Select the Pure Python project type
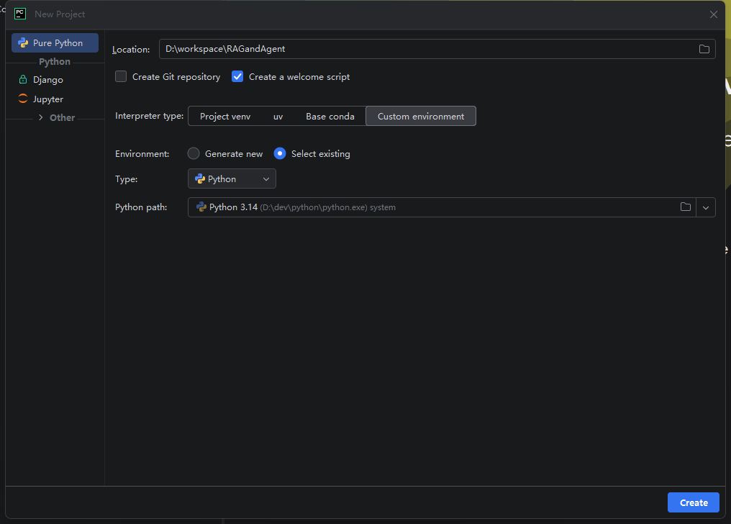Image resolution: width=731 pixels, height=524 pixels. 55,43
